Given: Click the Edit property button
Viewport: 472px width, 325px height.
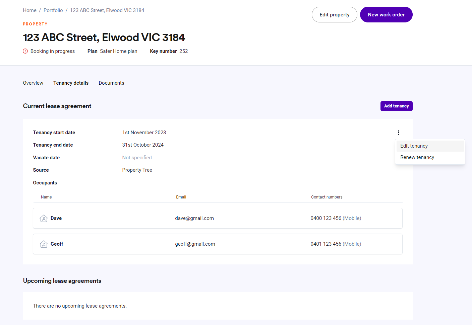Looking at the screenshot, I should point(334,15).
